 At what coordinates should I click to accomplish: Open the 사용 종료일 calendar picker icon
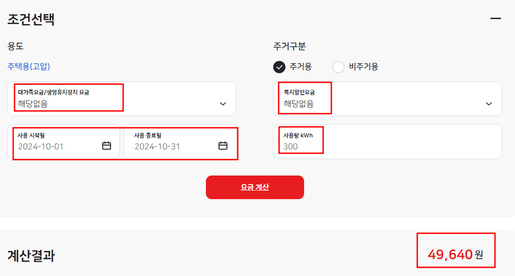pos(222,146)
